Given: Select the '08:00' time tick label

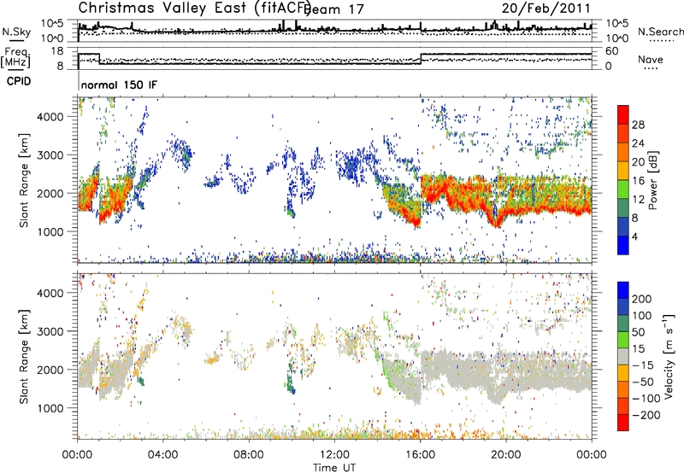Looking at the screenshot, I should pos(249,455).
